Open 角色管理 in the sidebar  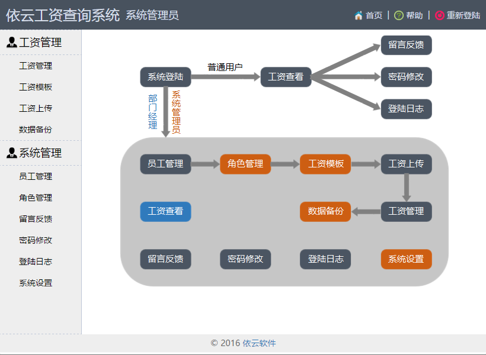(x=36, y=198)
